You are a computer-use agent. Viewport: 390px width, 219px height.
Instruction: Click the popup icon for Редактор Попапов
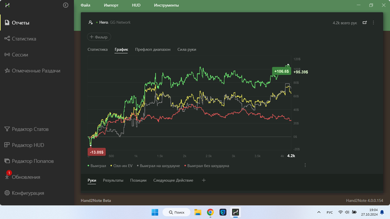pos(7,161)
